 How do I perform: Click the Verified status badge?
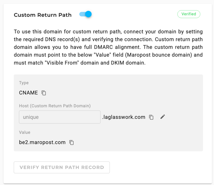point(189,14)
